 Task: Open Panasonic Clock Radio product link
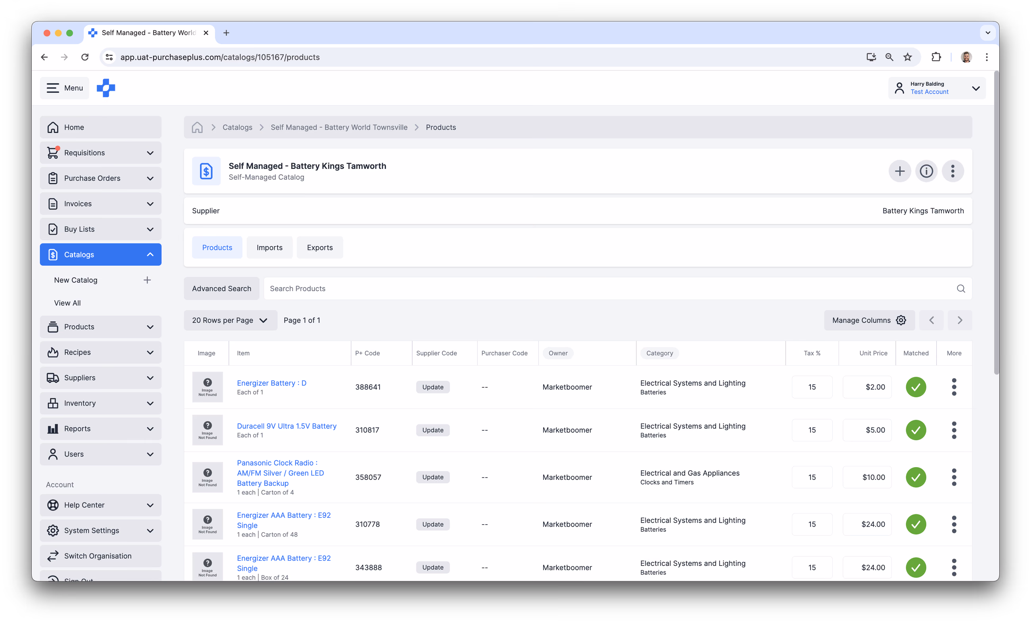tap(280, 473)
